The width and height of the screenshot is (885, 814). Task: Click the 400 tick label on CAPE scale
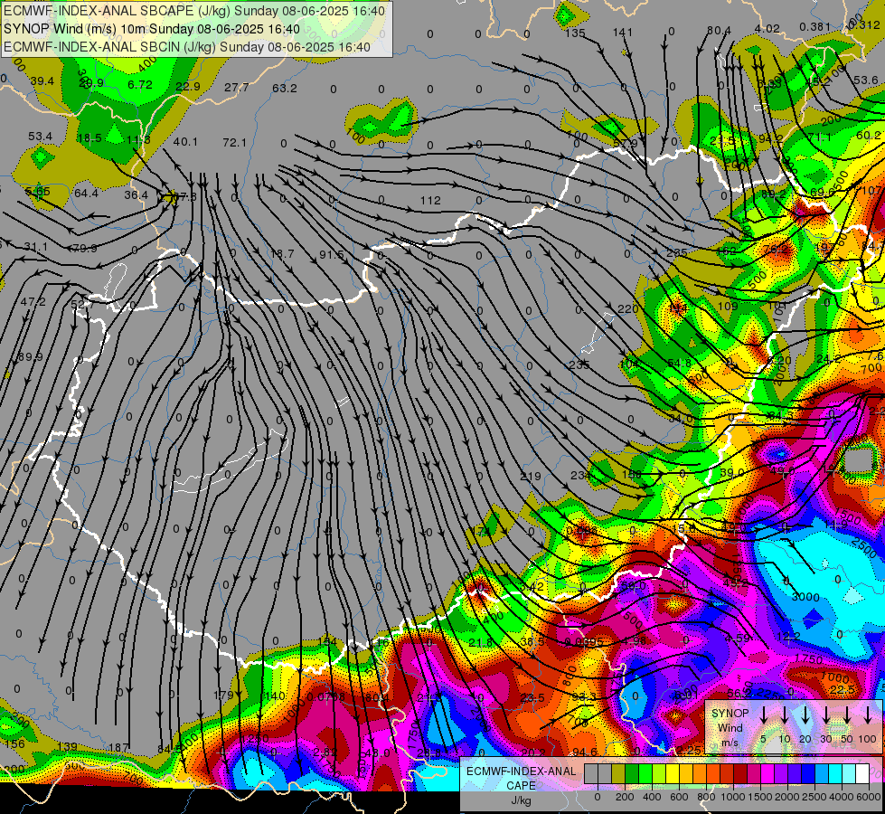tap(652, 797)
